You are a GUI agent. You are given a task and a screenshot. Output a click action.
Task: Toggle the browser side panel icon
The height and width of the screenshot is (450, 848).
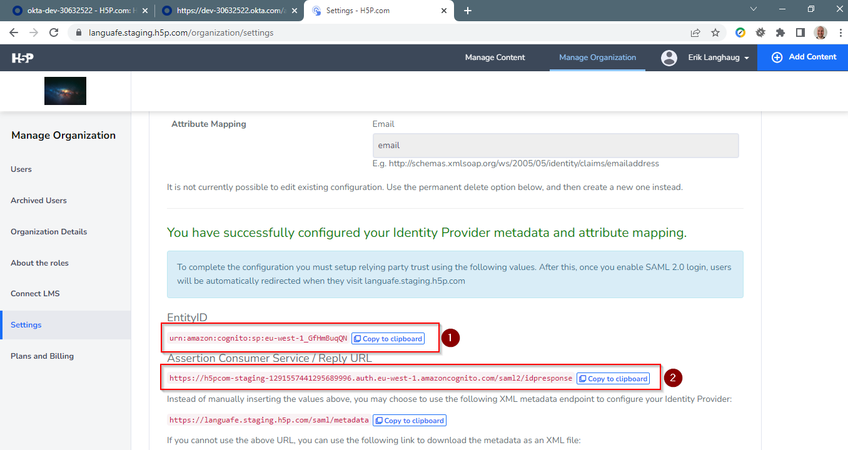(800, 32)
